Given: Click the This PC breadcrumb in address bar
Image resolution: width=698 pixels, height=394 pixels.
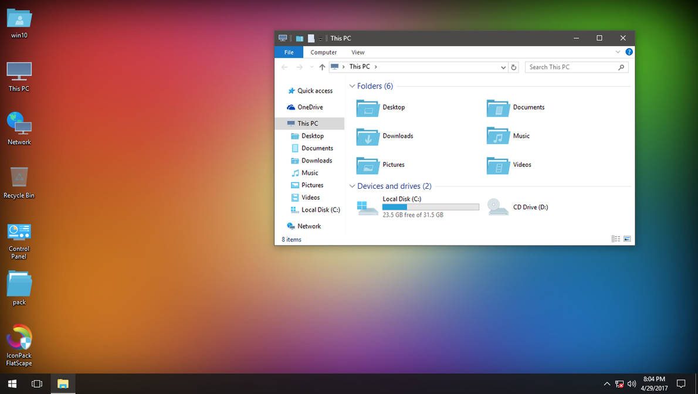Looking at the screenshot, I should [360, 67].
